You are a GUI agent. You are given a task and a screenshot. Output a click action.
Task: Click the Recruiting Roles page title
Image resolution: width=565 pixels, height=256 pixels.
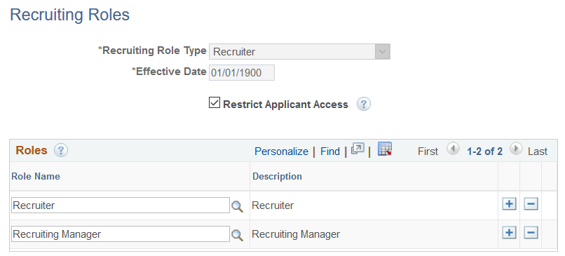coord(70,15)
